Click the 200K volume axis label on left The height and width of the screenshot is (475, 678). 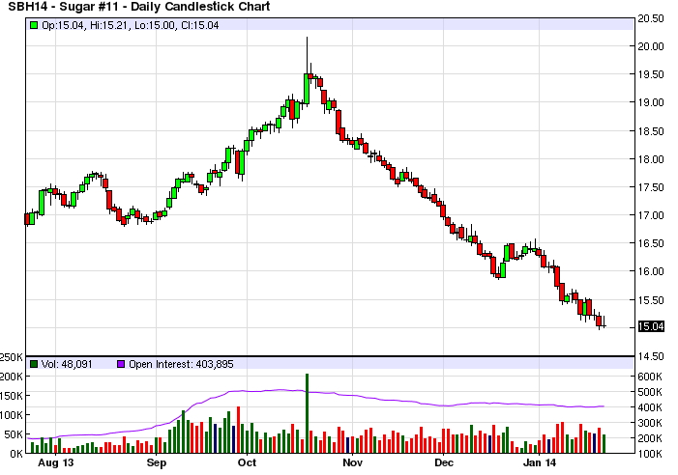point(12,377)
